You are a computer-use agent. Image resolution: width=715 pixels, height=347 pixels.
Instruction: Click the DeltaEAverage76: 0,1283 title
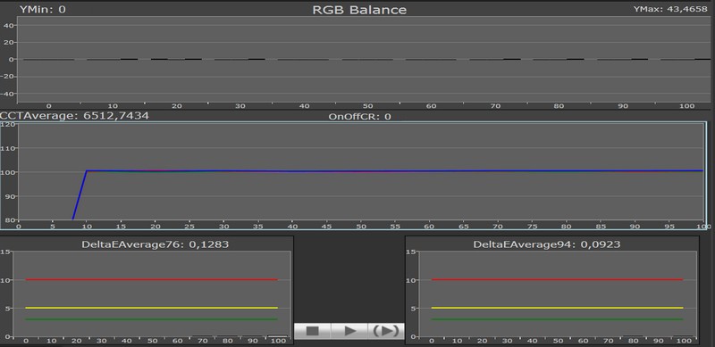click(155, 244)
